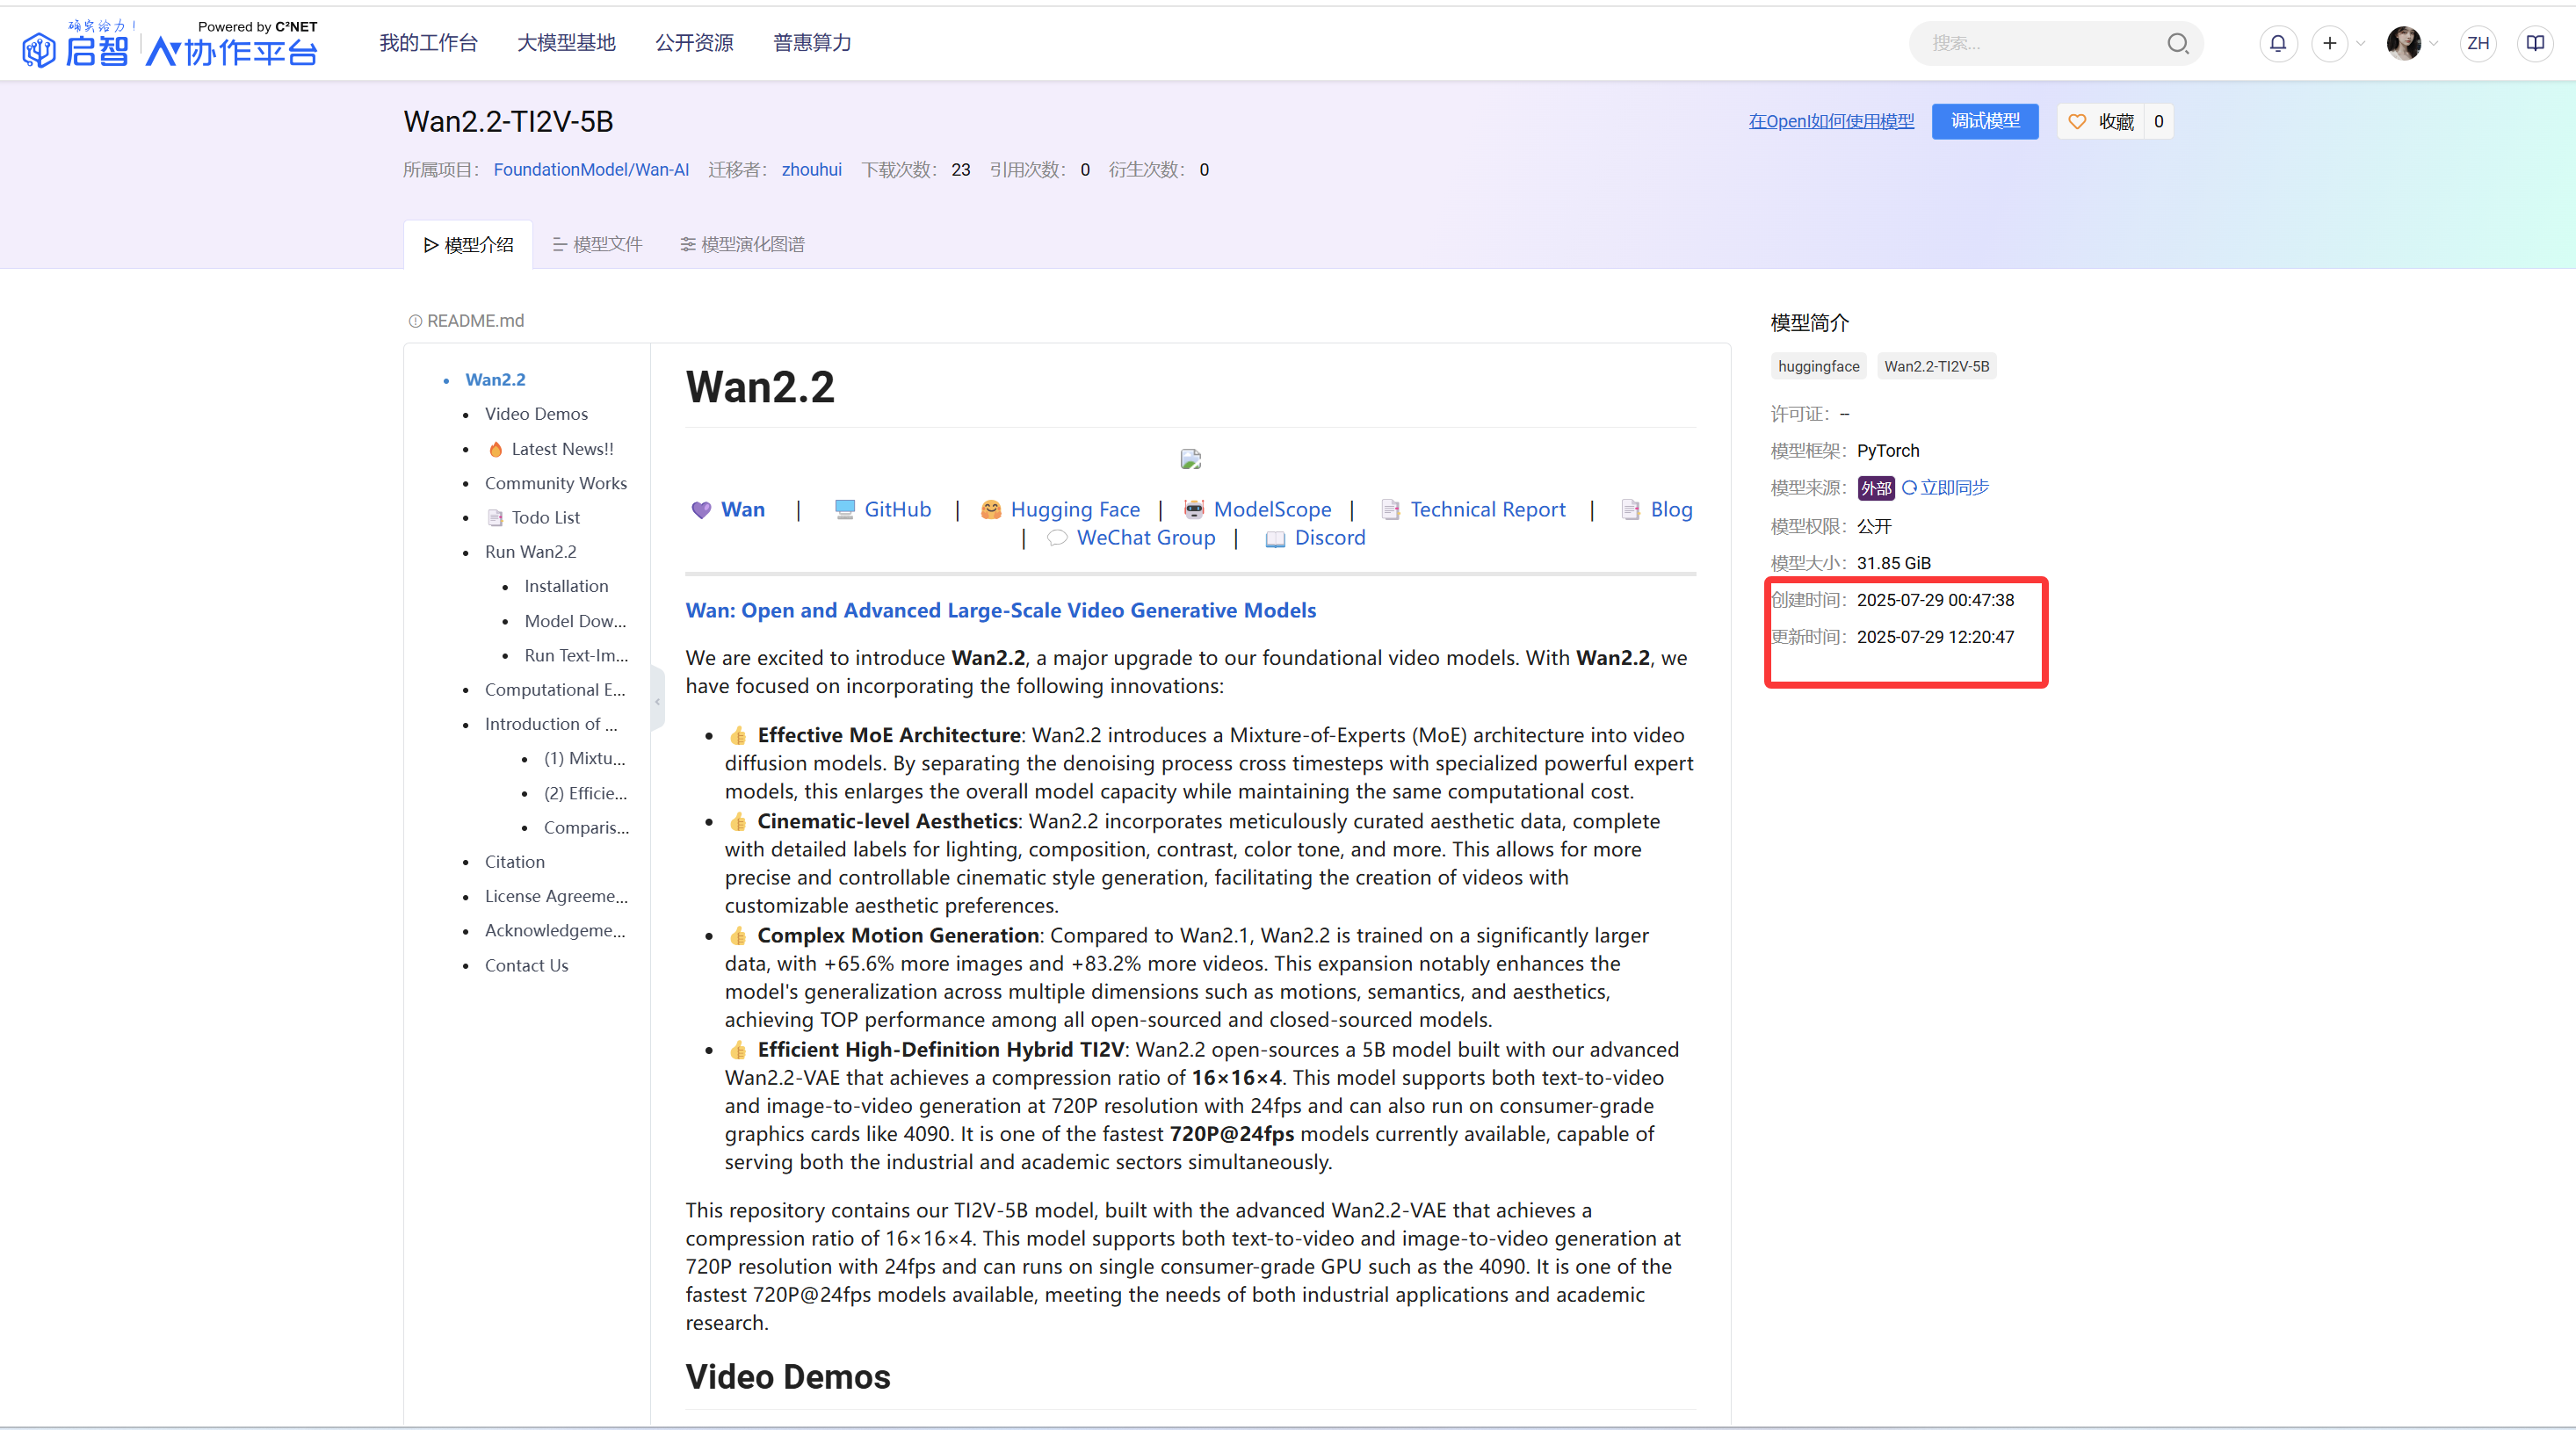Image resolution: width=2576 pixels, height=1430 pixels.
Task: Expand the avatar dropdown arrow
Action: (2434, 43)
